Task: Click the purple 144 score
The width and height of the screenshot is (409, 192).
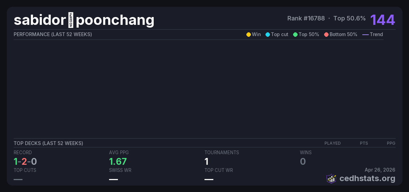Action: click(x=382, y=20)
